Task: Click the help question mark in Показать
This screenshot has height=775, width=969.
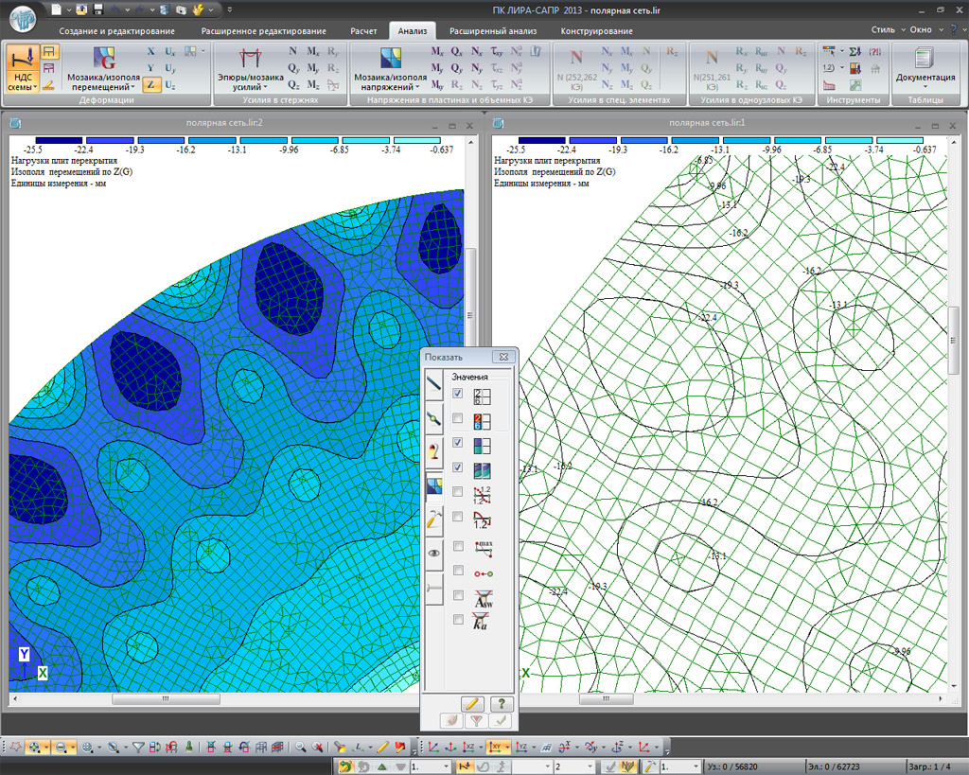Action: click(x=501, y=703)
